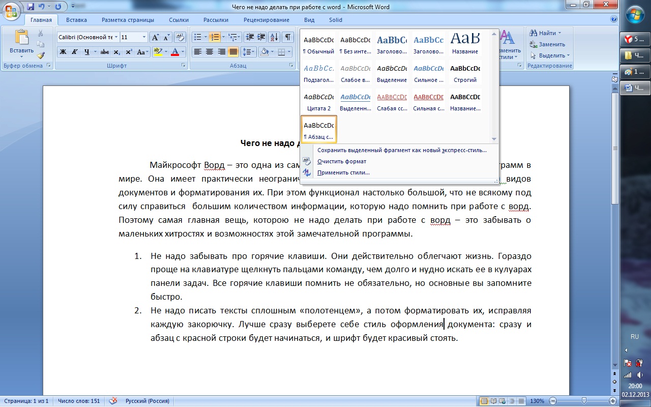This screenshot has height=407, width=651.
Task: Toggle italic К formatting
Action: pos(74,52)
